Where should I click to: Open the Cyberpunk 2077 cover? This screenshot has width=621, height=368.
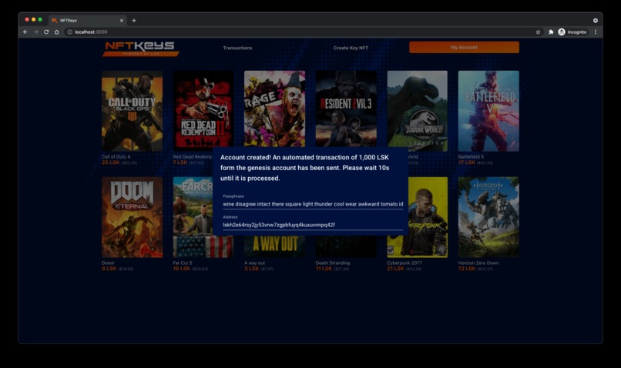[x=428, y=217]
